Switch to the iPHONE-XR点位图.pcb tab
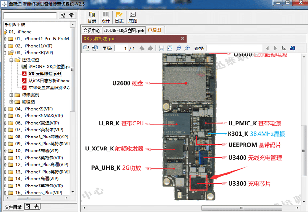This screenshot has width=308, height=212. (124, 30)
